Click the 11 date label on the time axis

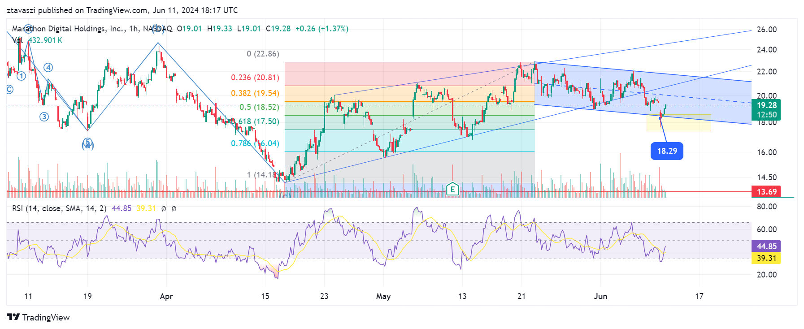coord(28,296)
